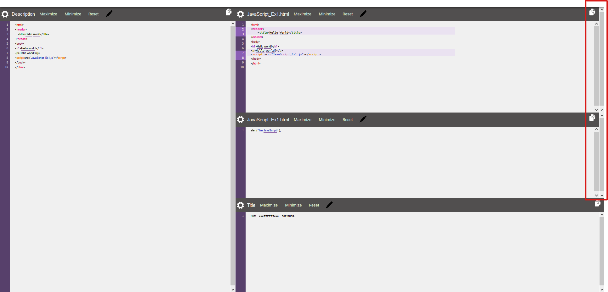Minimize the Description panel
608x292 pixels.
coord(73,14)
